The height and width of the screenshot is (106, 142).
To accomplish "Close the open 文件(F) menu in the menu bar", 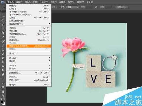I will (11, 2).
